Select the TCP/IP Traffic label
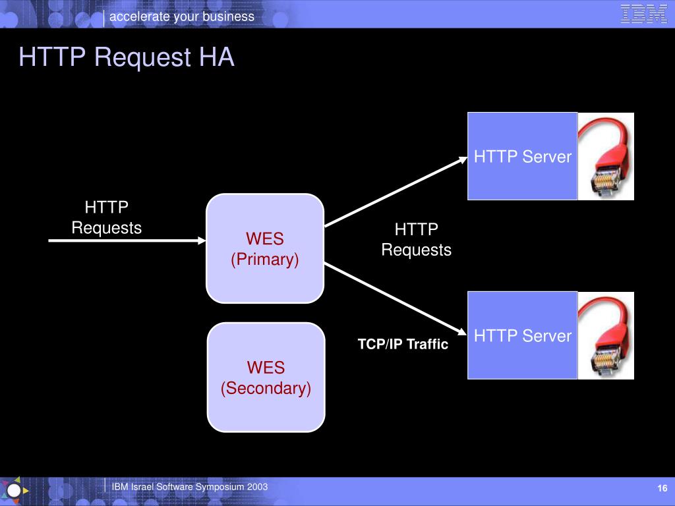The width and height of the screenshot is (675, 506). (x=403, y=344)
